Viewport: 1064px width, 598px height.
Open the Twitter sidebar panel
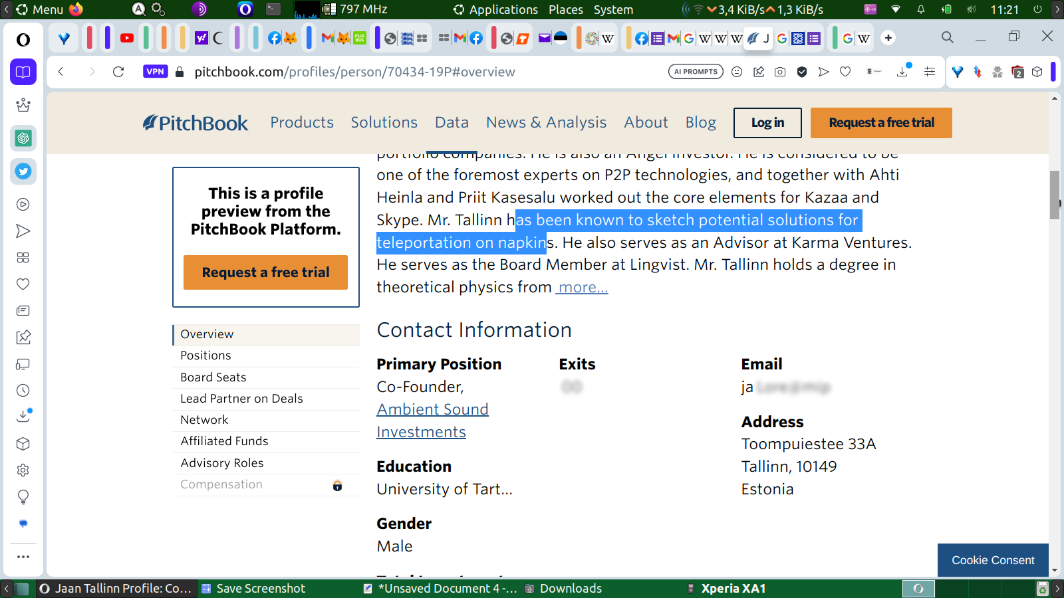[23, 171]
